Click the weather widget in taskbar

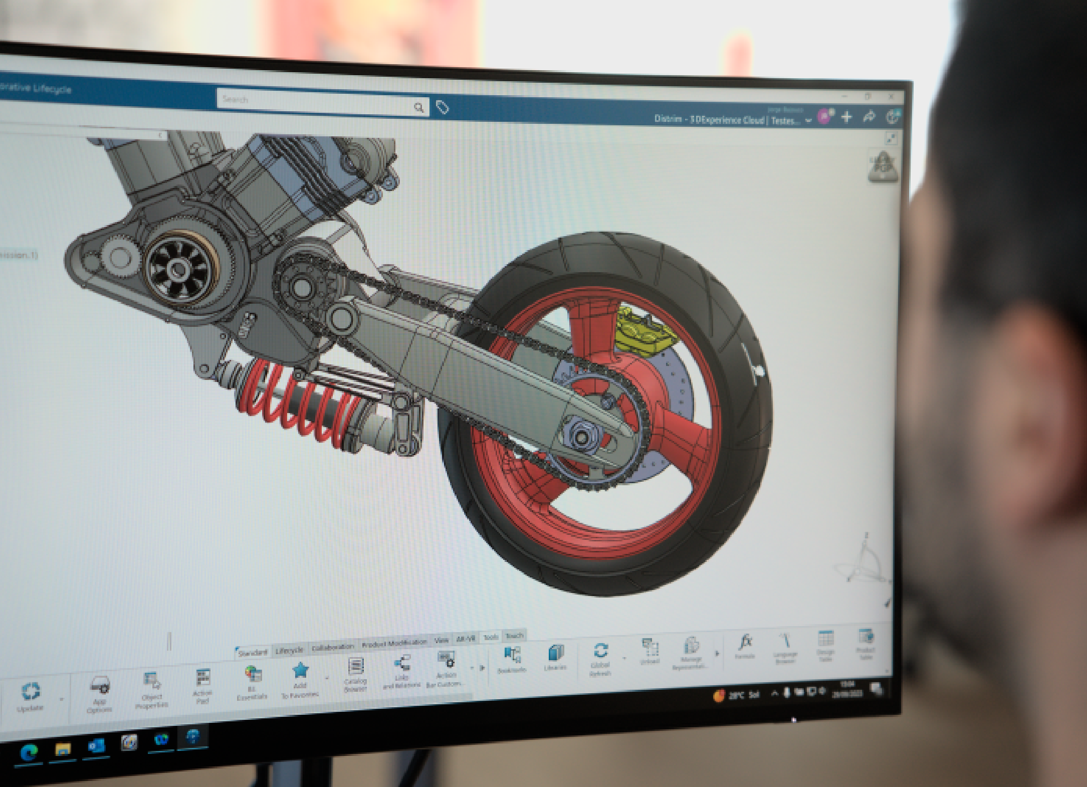pyautogui.click(x=737, y=695)
